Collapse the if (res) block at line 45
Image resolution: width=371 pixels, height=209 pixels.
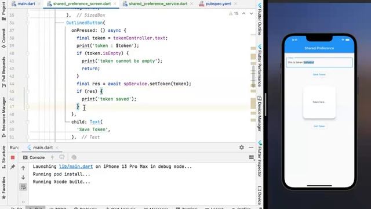click(x=27, y=92)
